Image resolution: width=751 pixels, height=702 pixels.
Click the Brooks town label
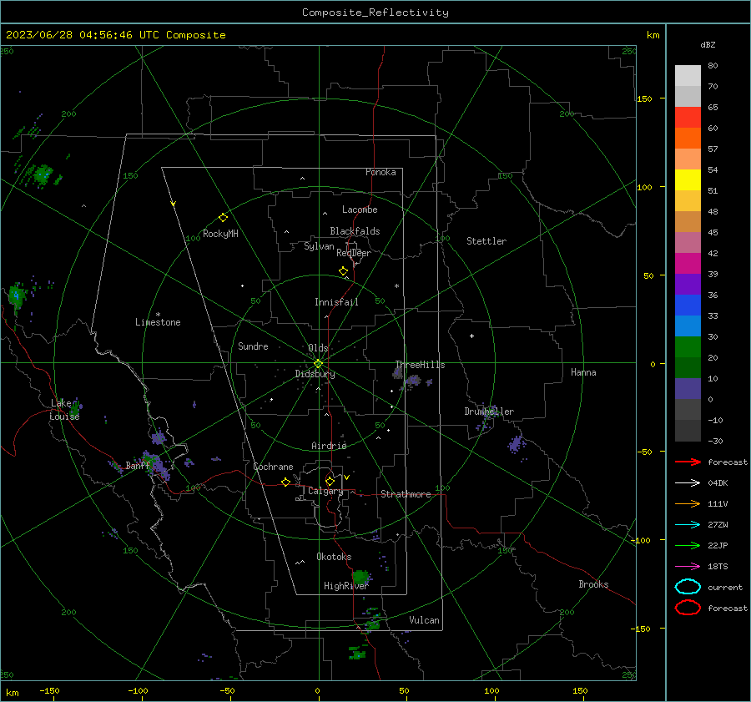(593, 584)
